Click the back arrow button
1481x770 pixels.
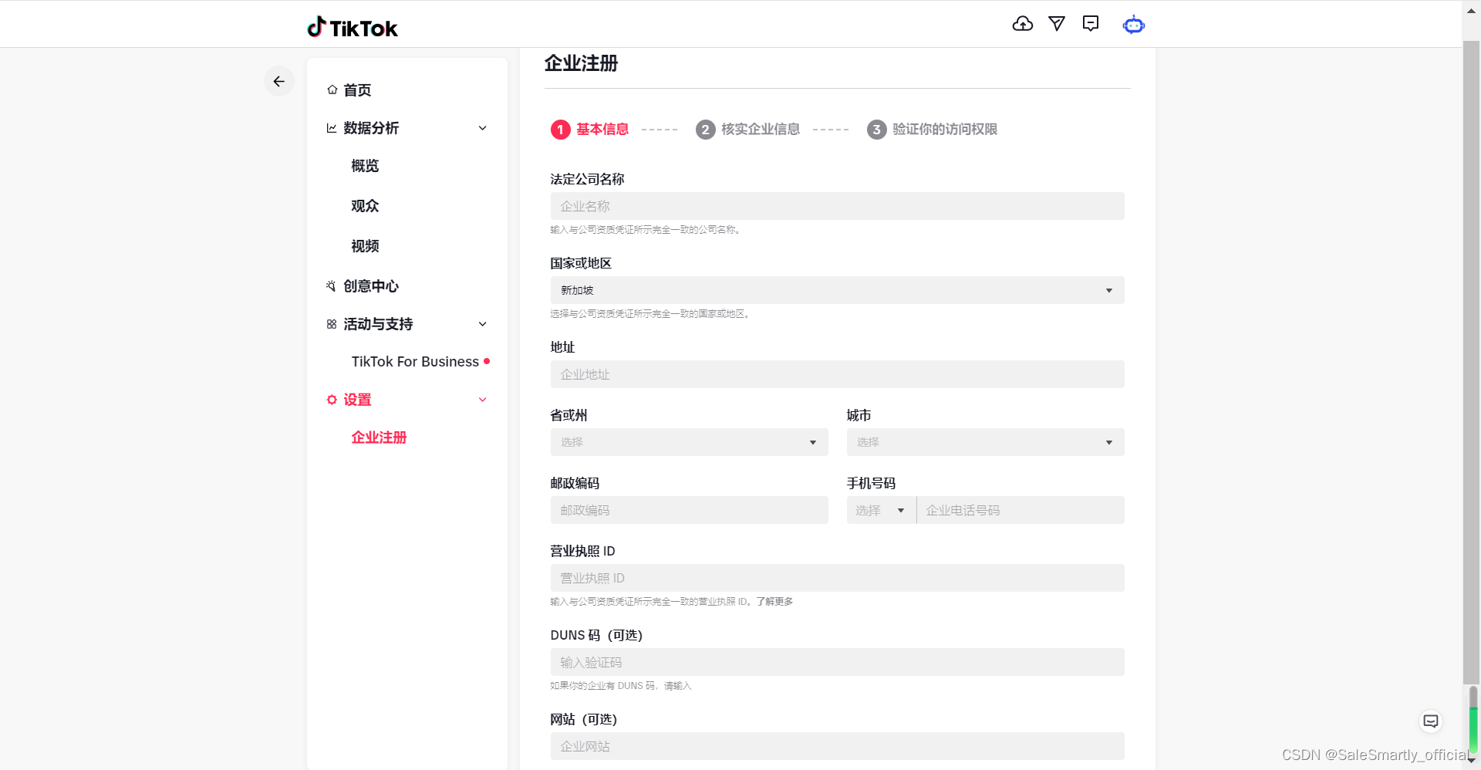[x=279, y=81]
